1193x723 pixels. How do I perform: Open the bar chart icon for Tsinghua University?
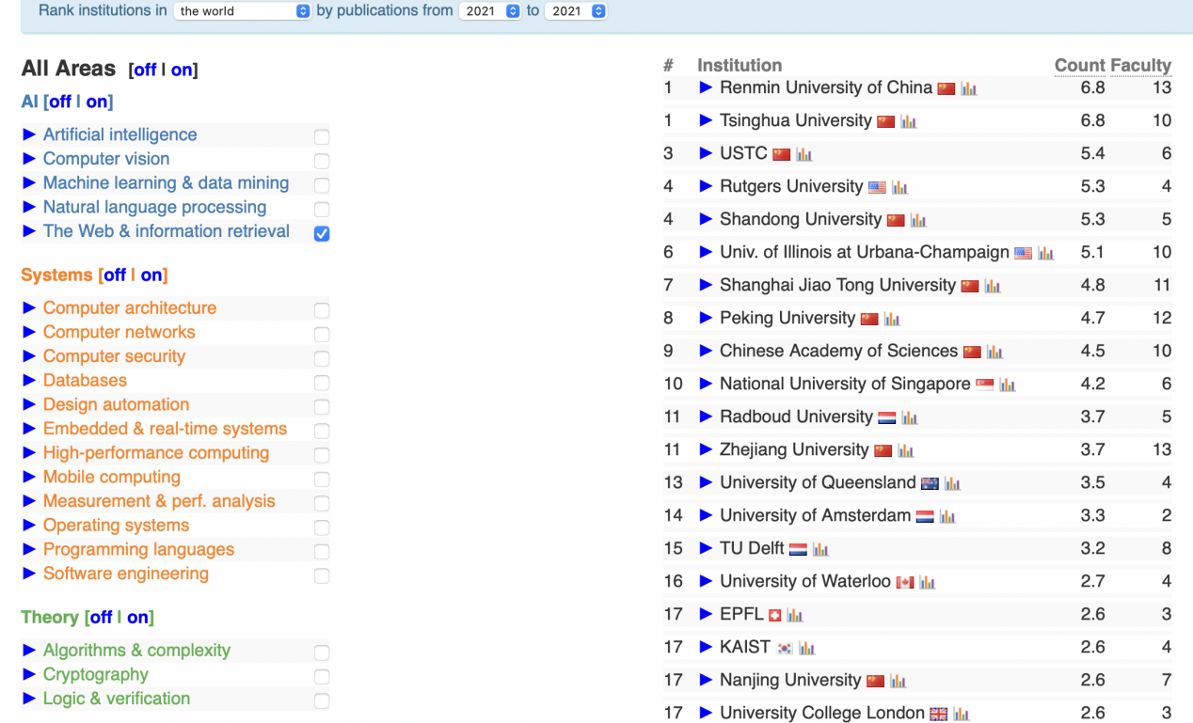[909, 121]
